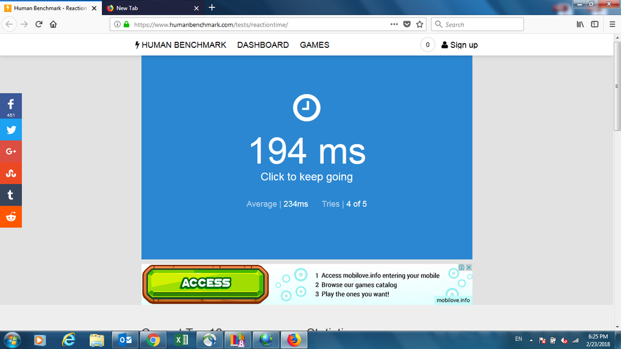Share on Google Plus sidebar icon
The height and width of the screenshot is (349, 621).
click(11, 151)
